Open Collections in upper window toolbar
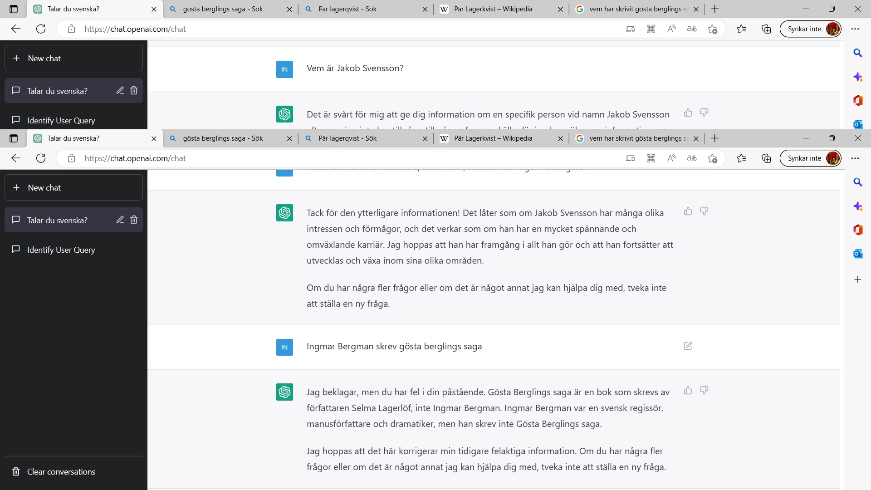This screenshot has width=871, height=490. tap(766, 29)
